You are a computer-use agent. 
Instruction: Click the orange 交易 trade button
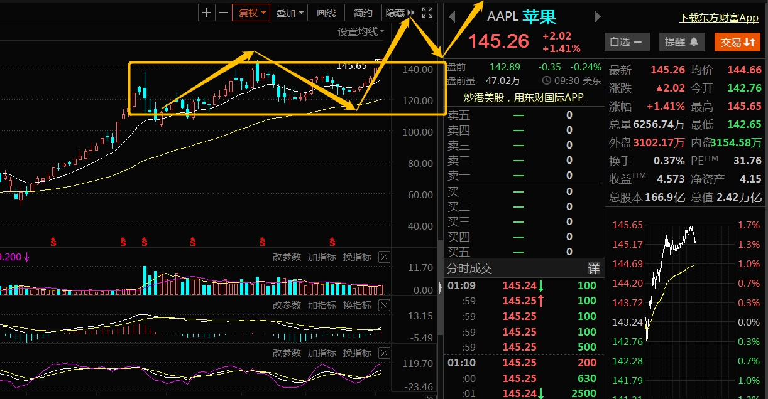pos(737,42)
